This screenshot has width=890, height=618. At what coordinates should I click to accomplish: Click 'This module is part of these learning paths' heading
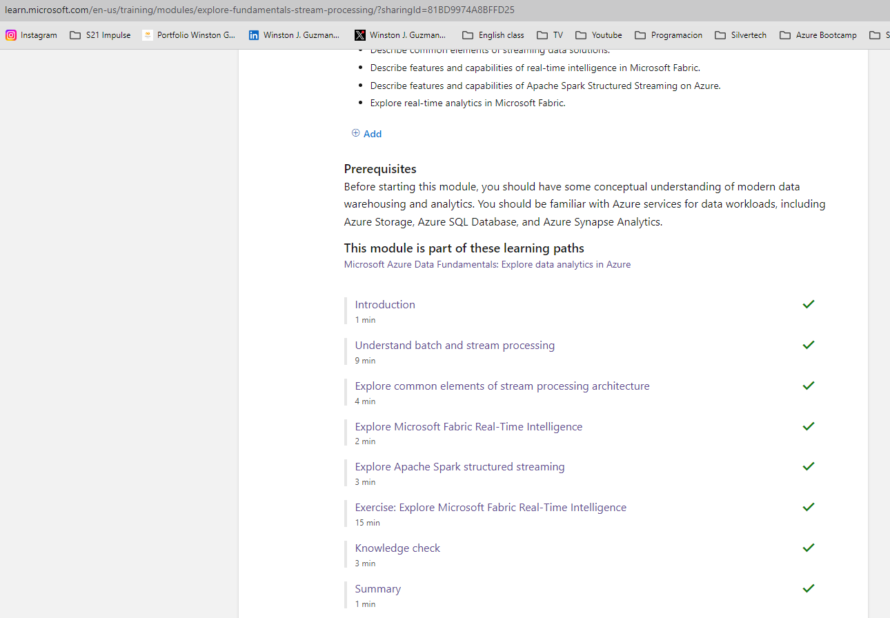[x=464, y=248]
